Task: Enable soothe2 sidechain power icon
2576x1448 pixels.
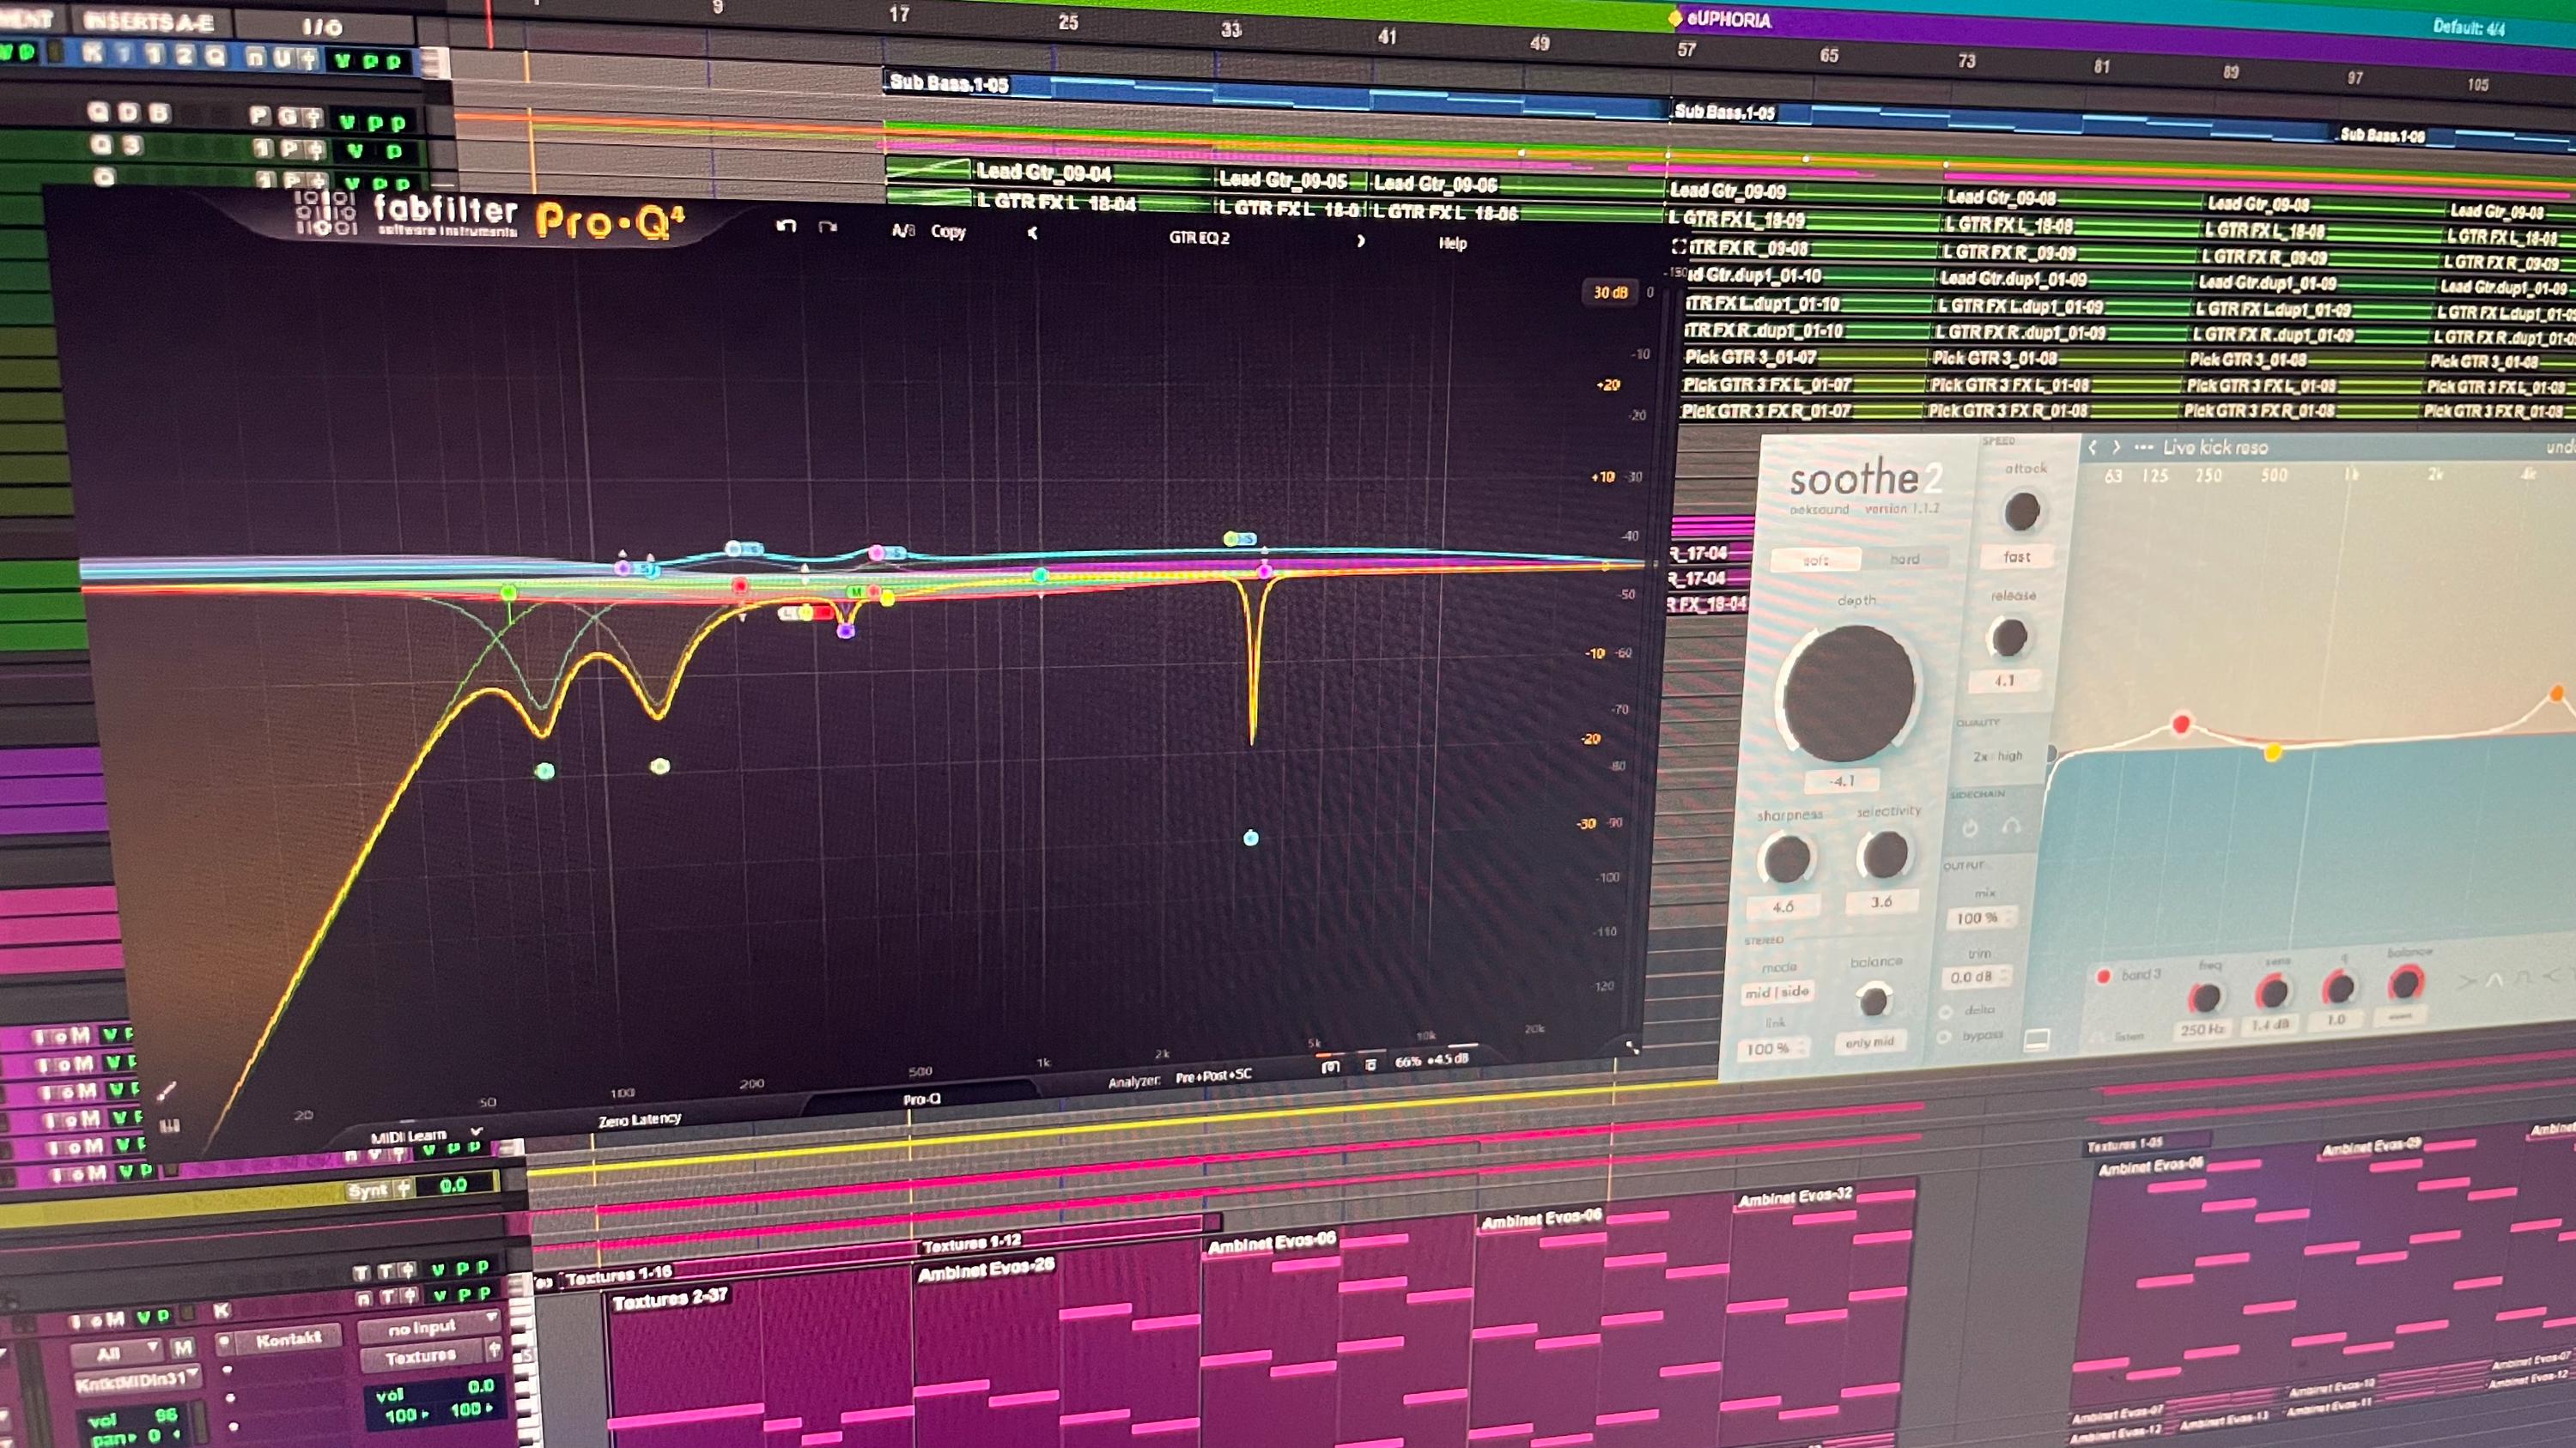Action: click(1970, 828)
